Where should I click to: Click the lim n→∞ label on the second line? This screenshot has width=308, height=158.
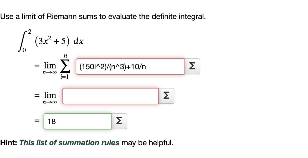click(x=50, y=97)
